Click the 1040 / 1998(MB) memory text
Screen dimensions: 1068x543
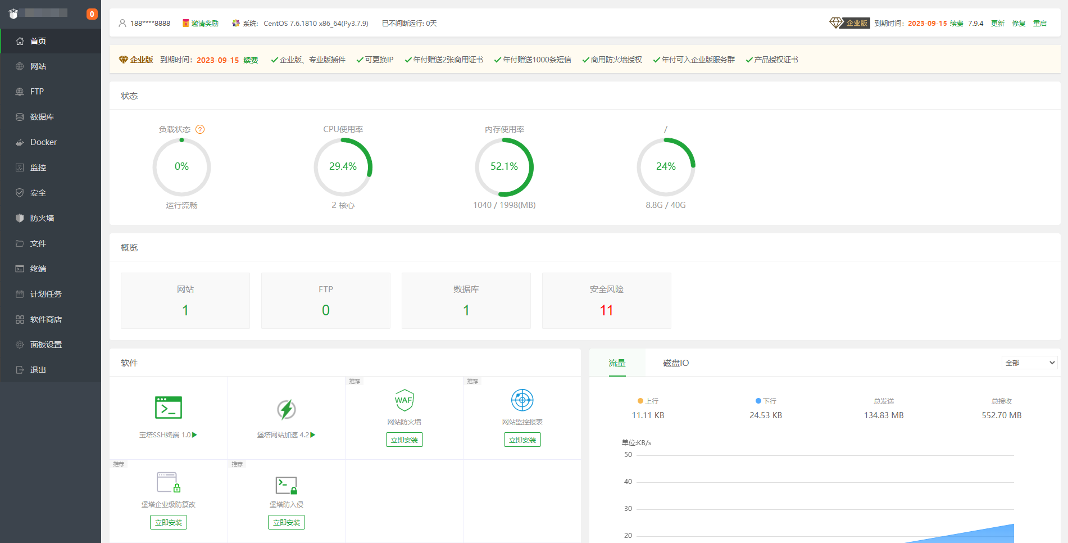pos(505,205)
